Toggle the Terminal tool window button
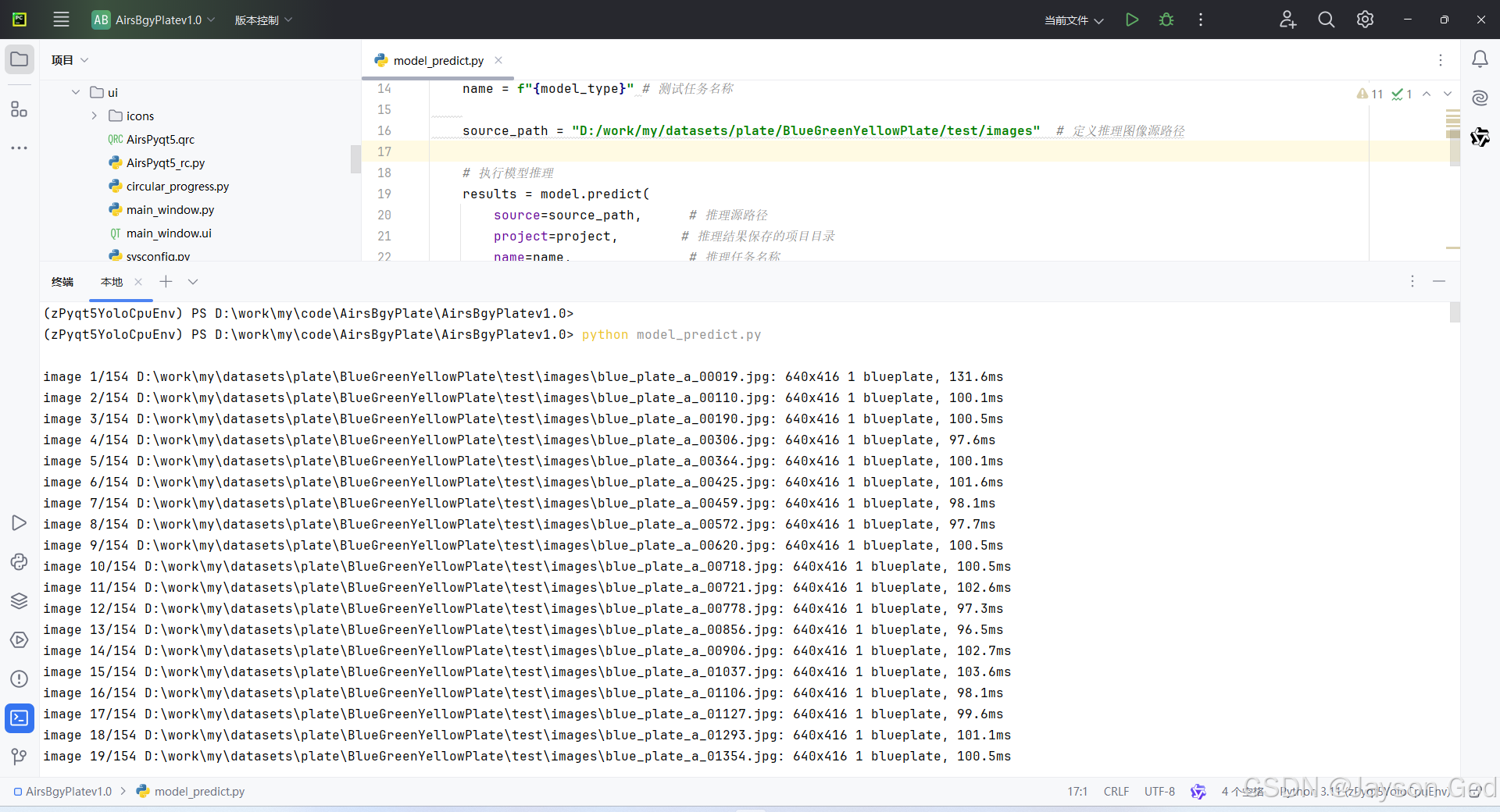 click(x=19, y=718)
